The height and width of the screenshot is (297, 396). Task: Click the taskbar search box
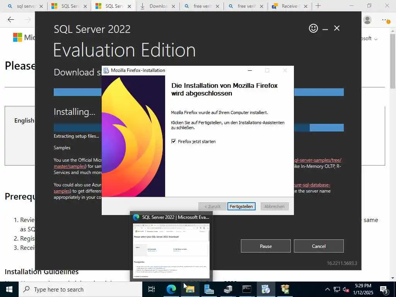(x=80, y=289)
